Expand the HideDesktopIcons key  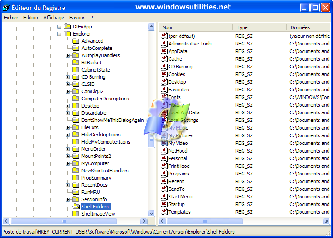68,135
